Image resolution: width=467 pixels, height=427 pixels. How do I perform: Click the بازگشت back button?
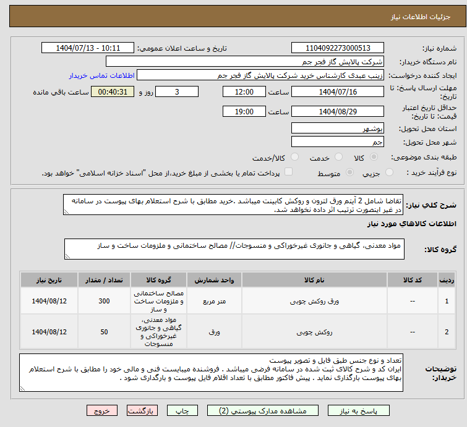(x=142, y=411)
